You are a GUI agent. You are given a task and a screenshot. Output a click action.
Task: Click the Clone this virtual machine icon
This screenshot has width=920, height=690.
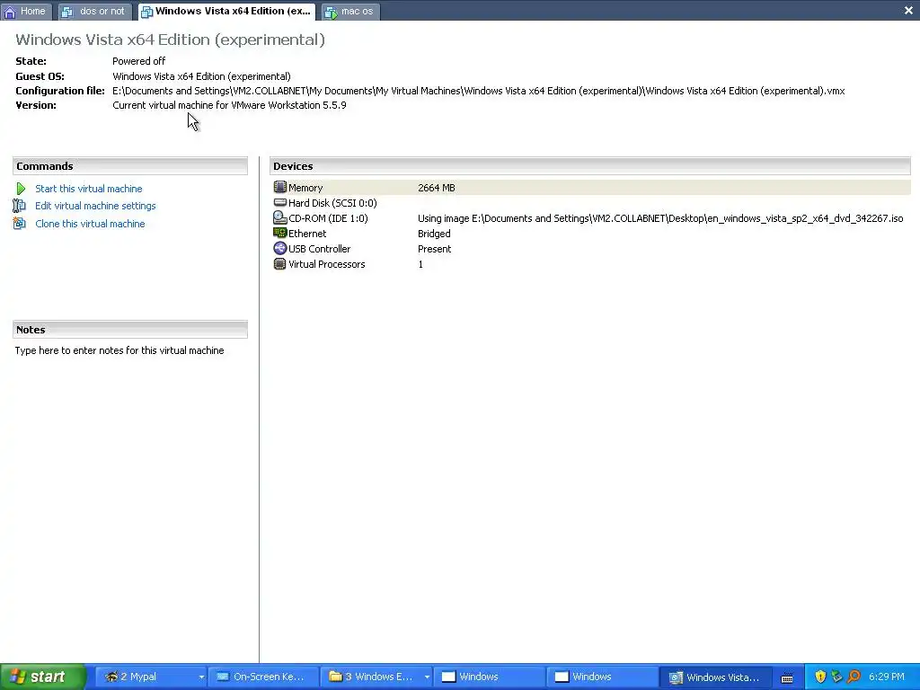coord(20,224)
